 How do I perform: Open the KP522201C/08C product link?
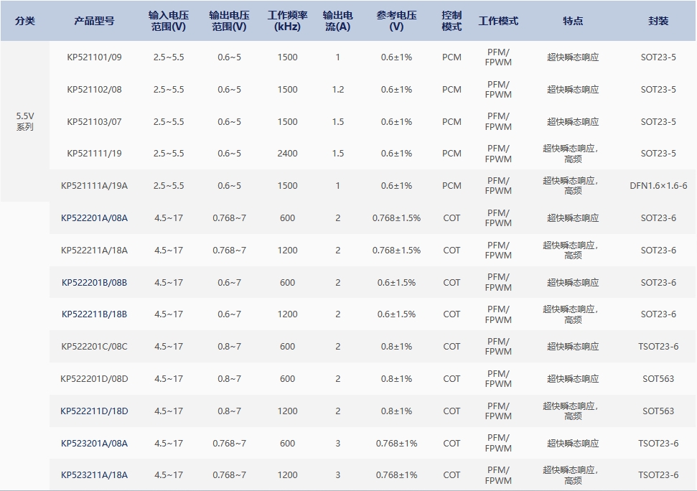tap(94, 347)
